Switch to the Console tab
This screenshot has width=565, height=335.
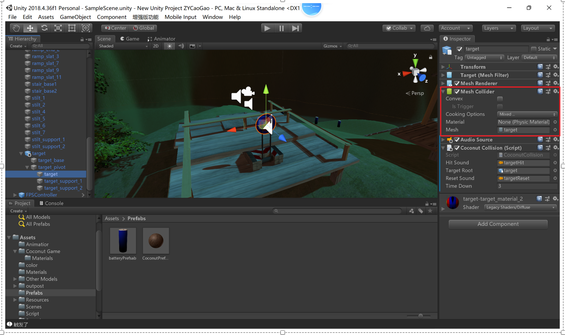coord(51,203)
